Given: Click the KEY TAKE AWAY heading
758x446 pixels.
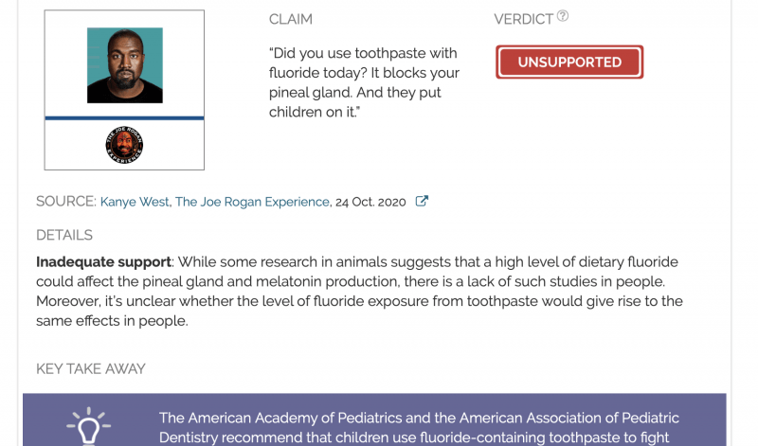Looking at the screenshot, I should click(90, 368).
